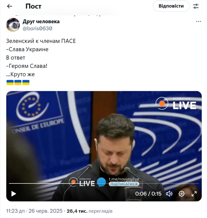Click the 0:06 / 0:15 time display
The height and width of the screenshot is (218, 207).
pyautogui.click(x=148, y=194)
